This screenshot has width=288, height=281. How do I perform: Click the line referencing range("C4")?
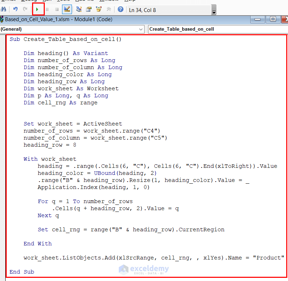click(92, 131)
